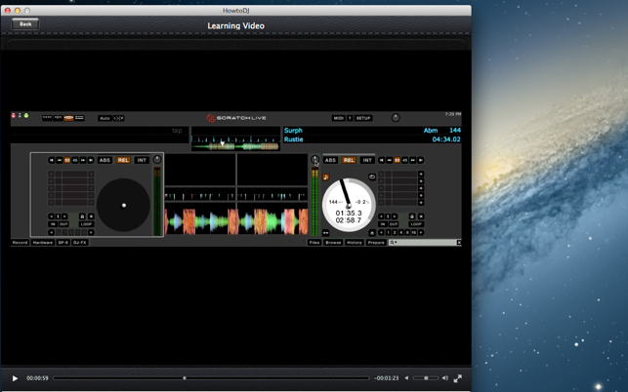Click next track on the left deck

(91, 160)
